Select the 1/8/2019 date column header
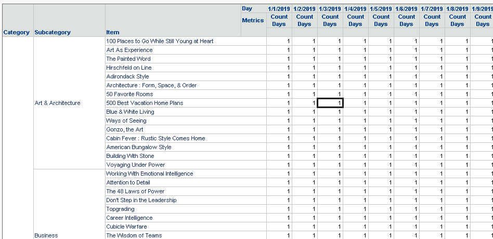Image resolution: width=493 pixels, height=239 pixels. [x=457, y=9]
